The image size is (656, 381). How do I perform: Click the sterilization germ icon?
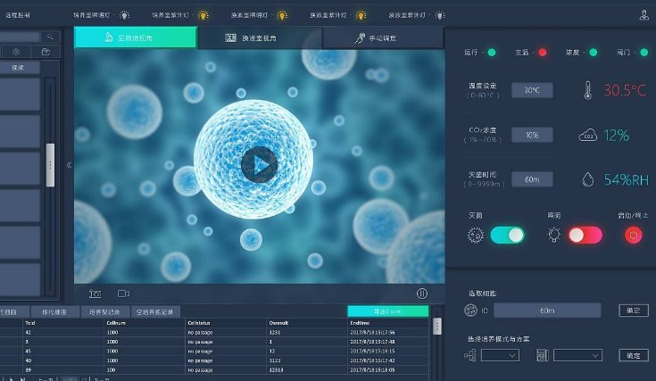point(475,235)
